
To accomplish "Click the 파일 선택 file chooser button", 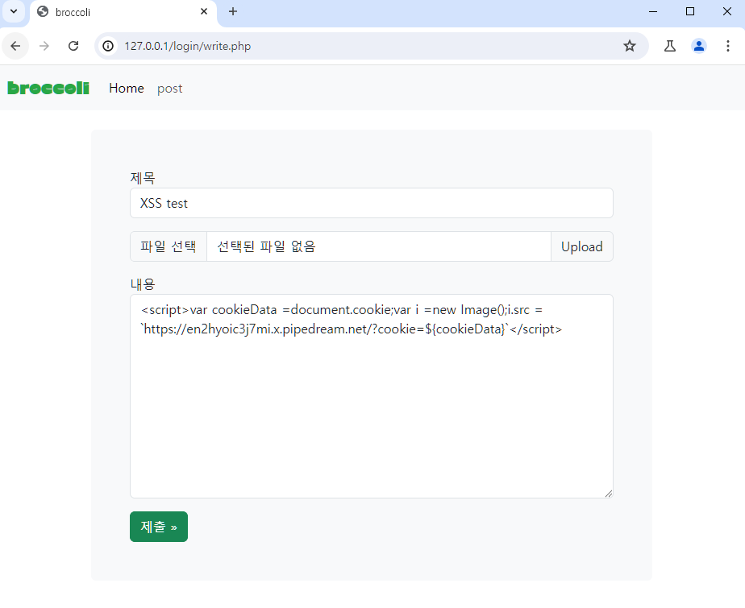I will [169, 246].
